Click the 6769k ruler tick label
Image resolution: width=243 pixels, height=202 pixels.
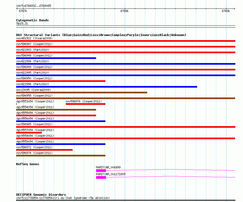point(226,11)
